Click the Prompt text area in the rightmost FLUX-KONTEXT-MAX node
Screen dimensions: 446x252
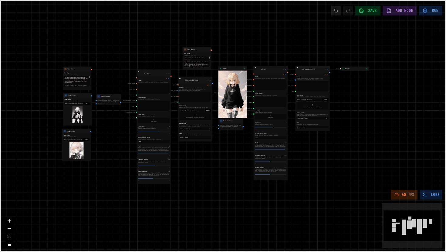313,86
